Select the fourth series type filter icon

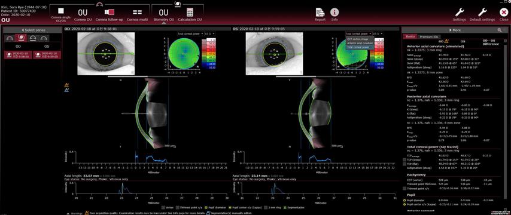pyautogui.click(x=44, y=38)
